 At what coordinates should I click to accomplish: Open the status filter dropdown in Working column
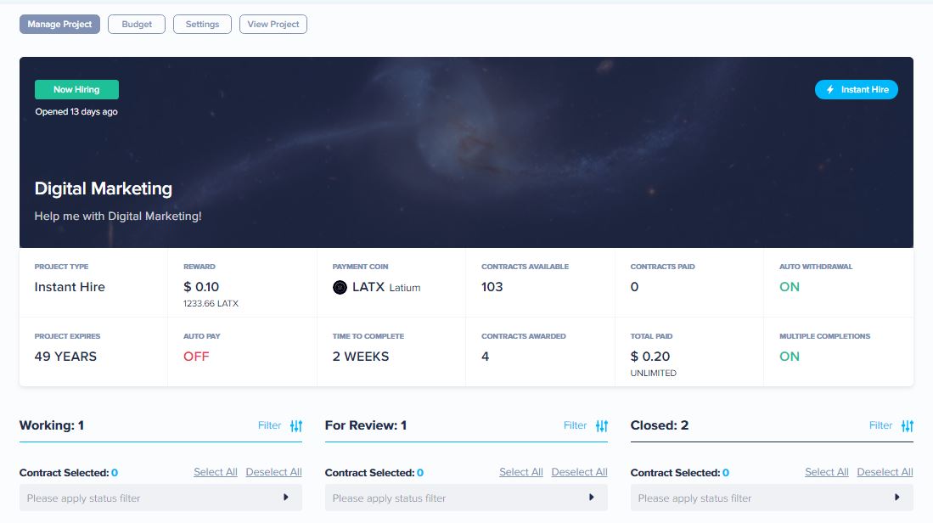click(160, 498)
